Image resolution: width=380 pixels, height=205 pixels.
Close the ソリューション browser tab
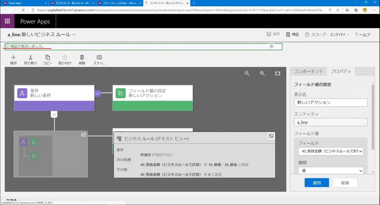pyautogui.click(x=140, y=3)
